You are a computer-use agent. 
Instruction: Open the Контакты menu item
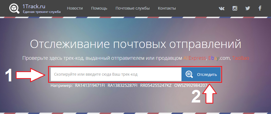click(167, 8)
